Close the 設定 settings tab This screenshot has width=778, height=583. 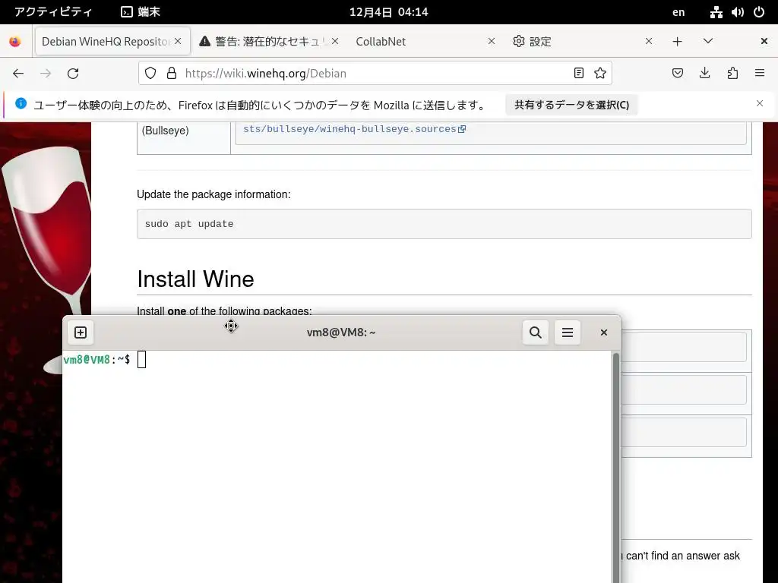pos(649,41)
